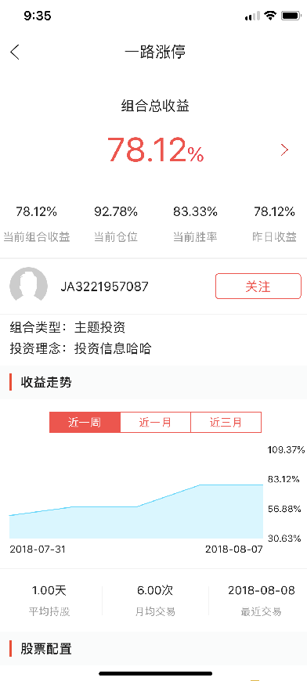The height and width of the screenshot is (681, 307).
Task: Tap the username JA3221957087
Action: [x=104, y=286]
